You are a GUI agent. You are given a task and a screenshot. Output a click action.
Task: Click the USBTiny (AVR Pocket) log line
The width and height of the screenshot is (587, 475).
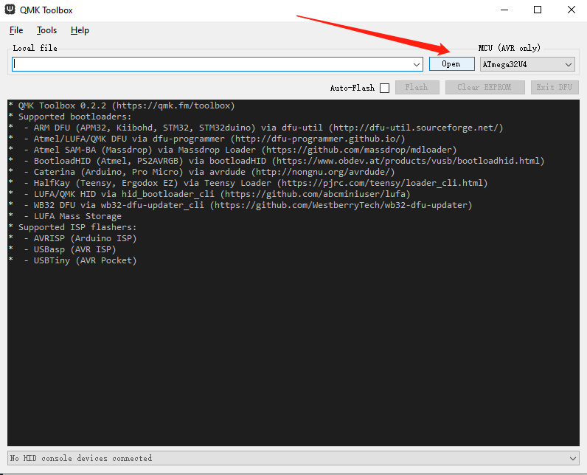tap(73, 260)
